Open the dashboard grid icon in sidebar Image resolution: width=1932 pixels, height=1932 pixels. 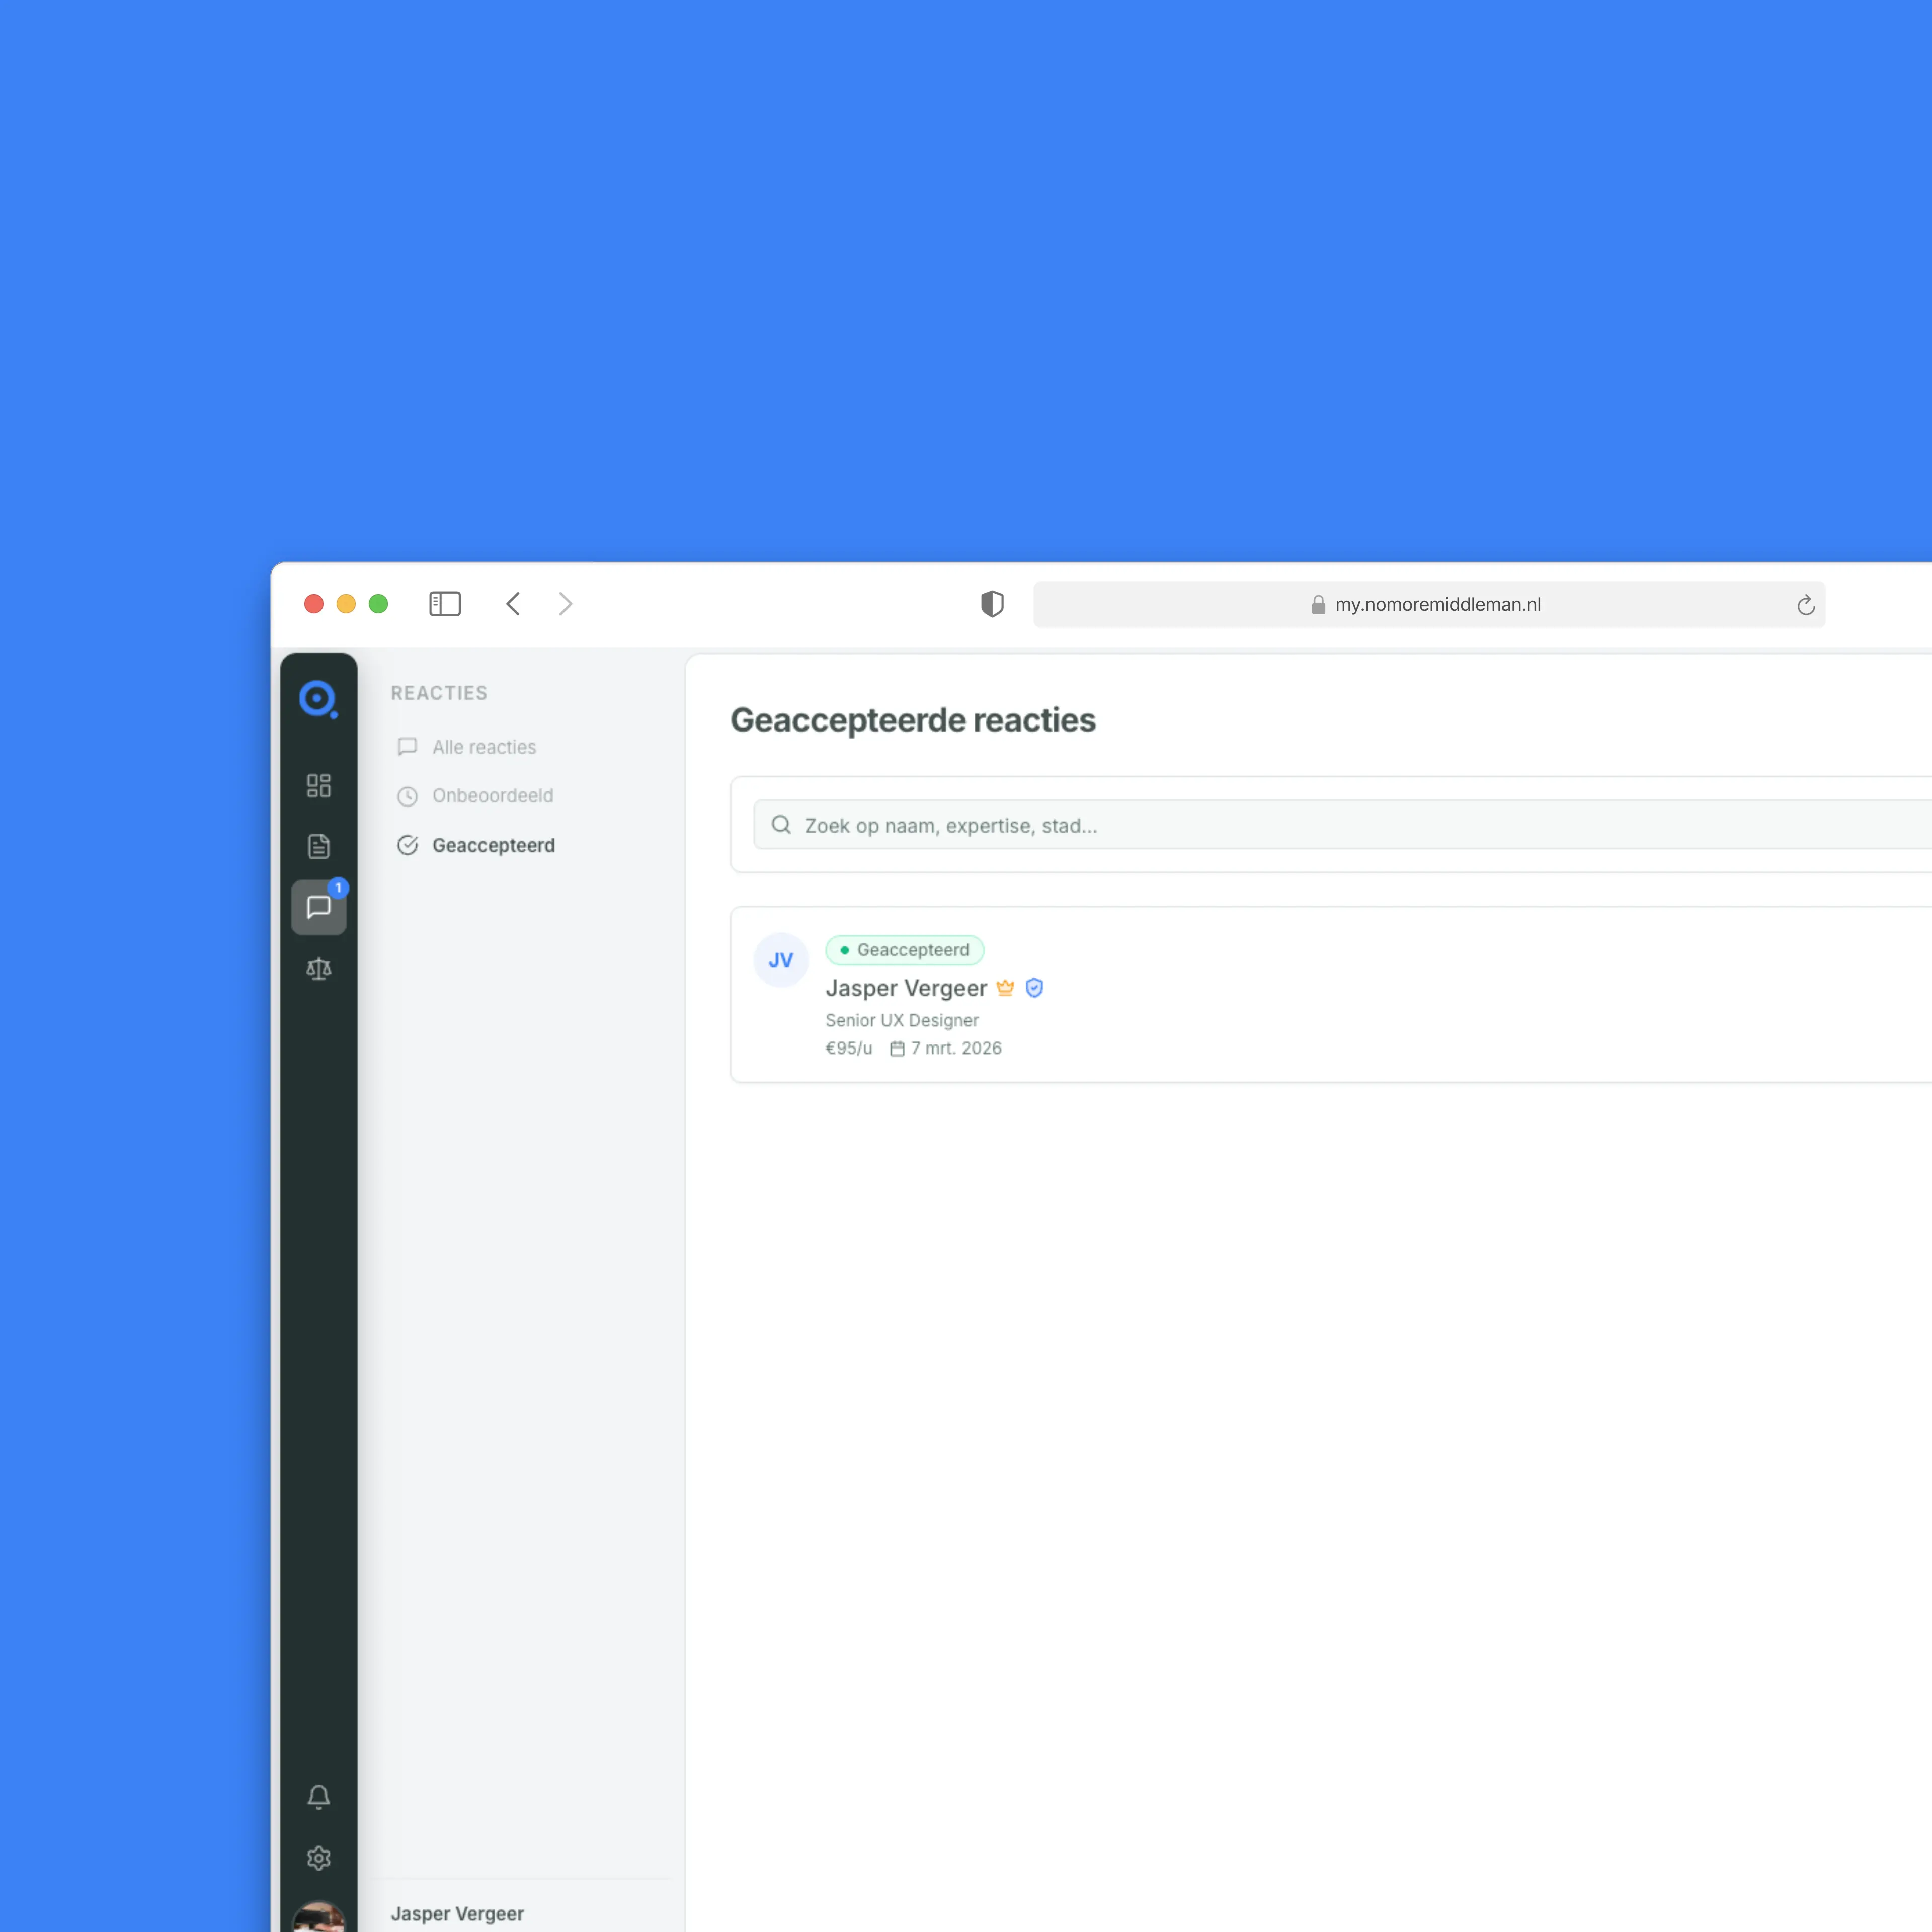point(318,785)
